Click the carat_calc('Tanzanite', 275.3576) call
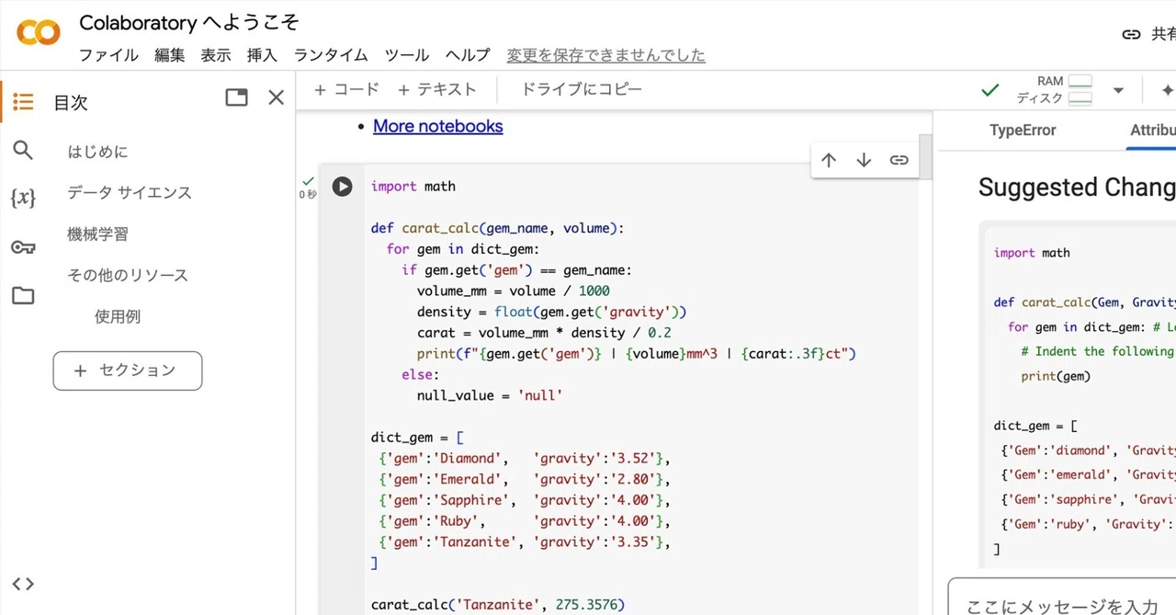The image size is (1176, 615). coord(497,604)
